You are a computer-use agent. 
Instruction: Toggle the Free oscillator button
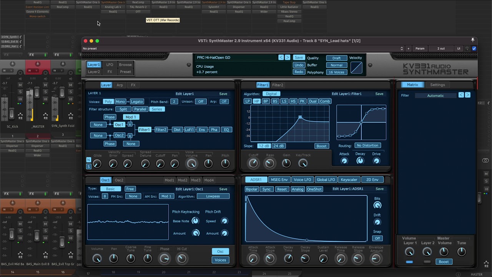pyautogui.click(x=130, y=189)
